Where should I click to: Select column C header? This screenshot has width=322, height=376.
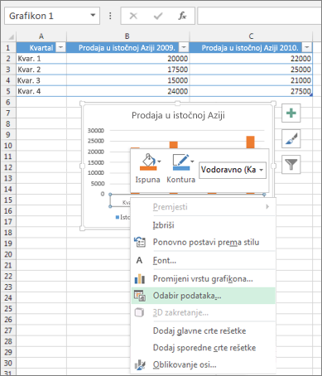click(x=251, y=36)
